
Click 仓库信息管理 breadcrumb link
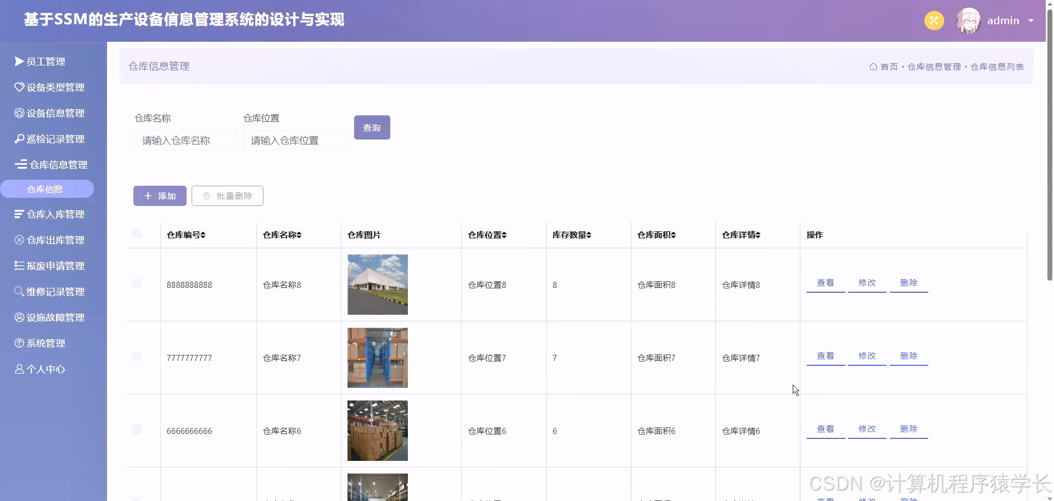click(934, 66)
